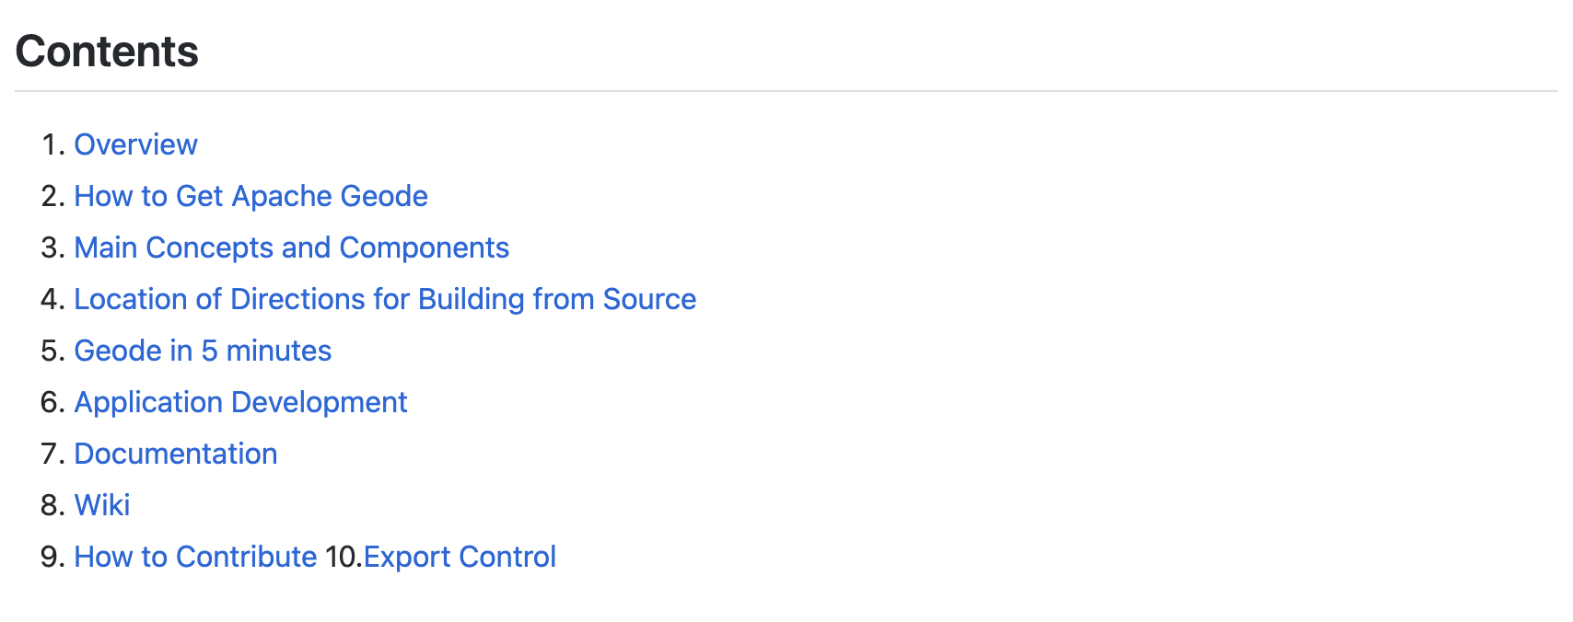The image size is (1573, 622).
Task: Open the Geode in 5 minutes link
Action: pyautogui.click(x=203, y=351)
